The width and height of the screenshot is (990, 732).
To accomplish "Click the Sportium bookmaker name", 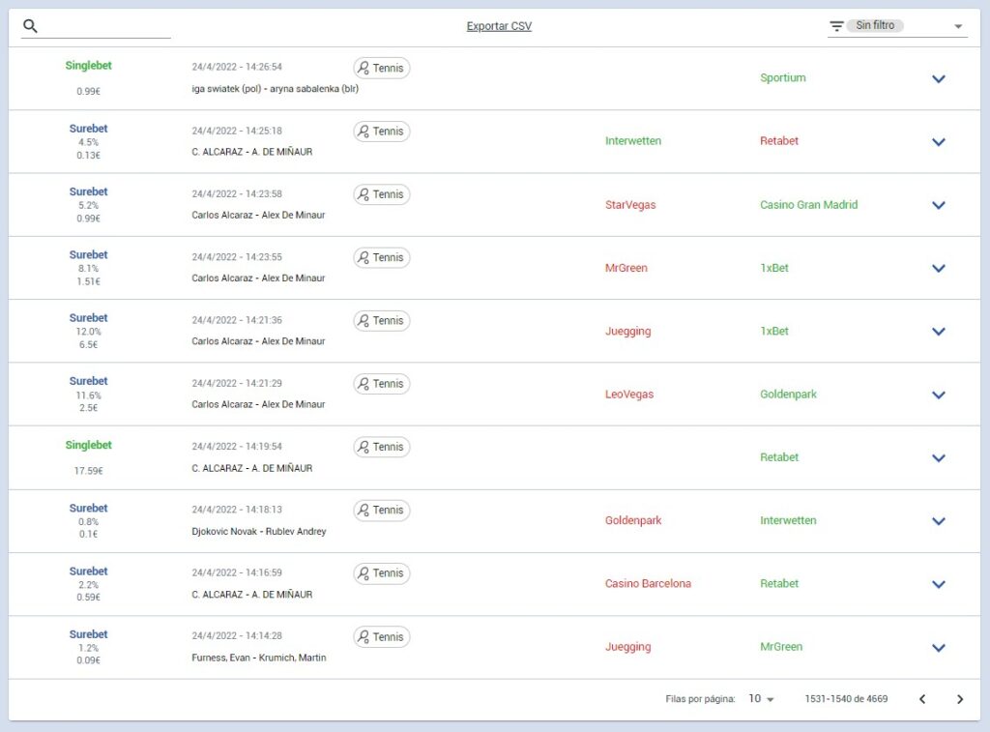I will (x=783, y=77).
